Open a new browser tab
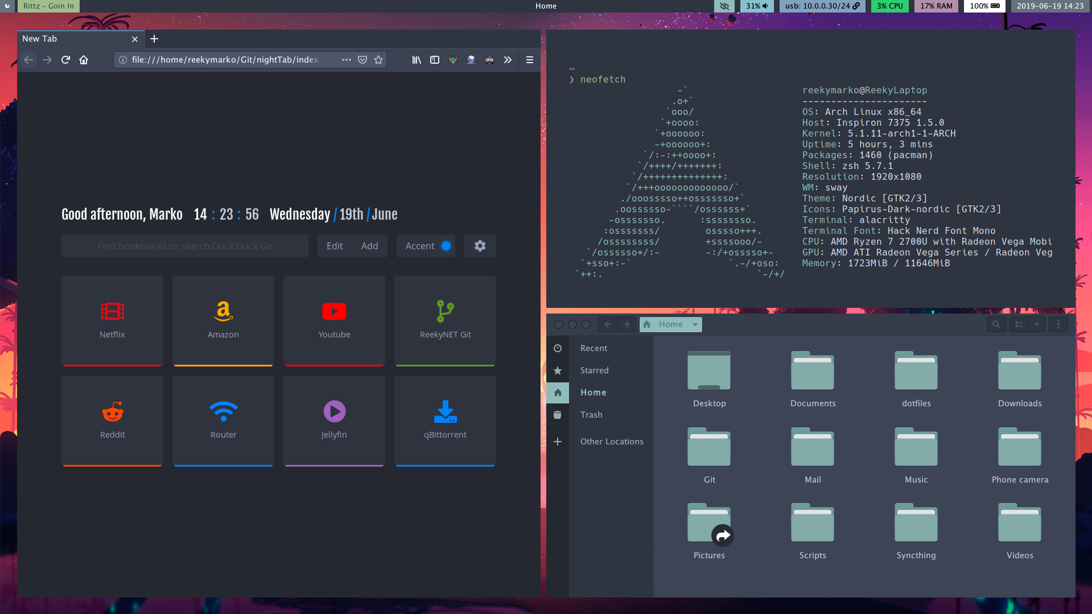 154,39
